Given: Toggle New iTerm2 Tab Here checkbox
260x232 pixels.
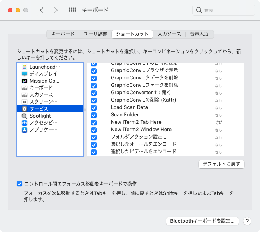Looking at the screenshot, I should tap(94, 123).
